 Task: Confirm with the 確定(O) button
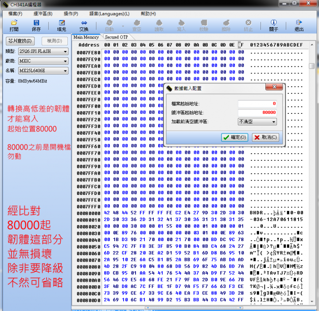(234, 137)
